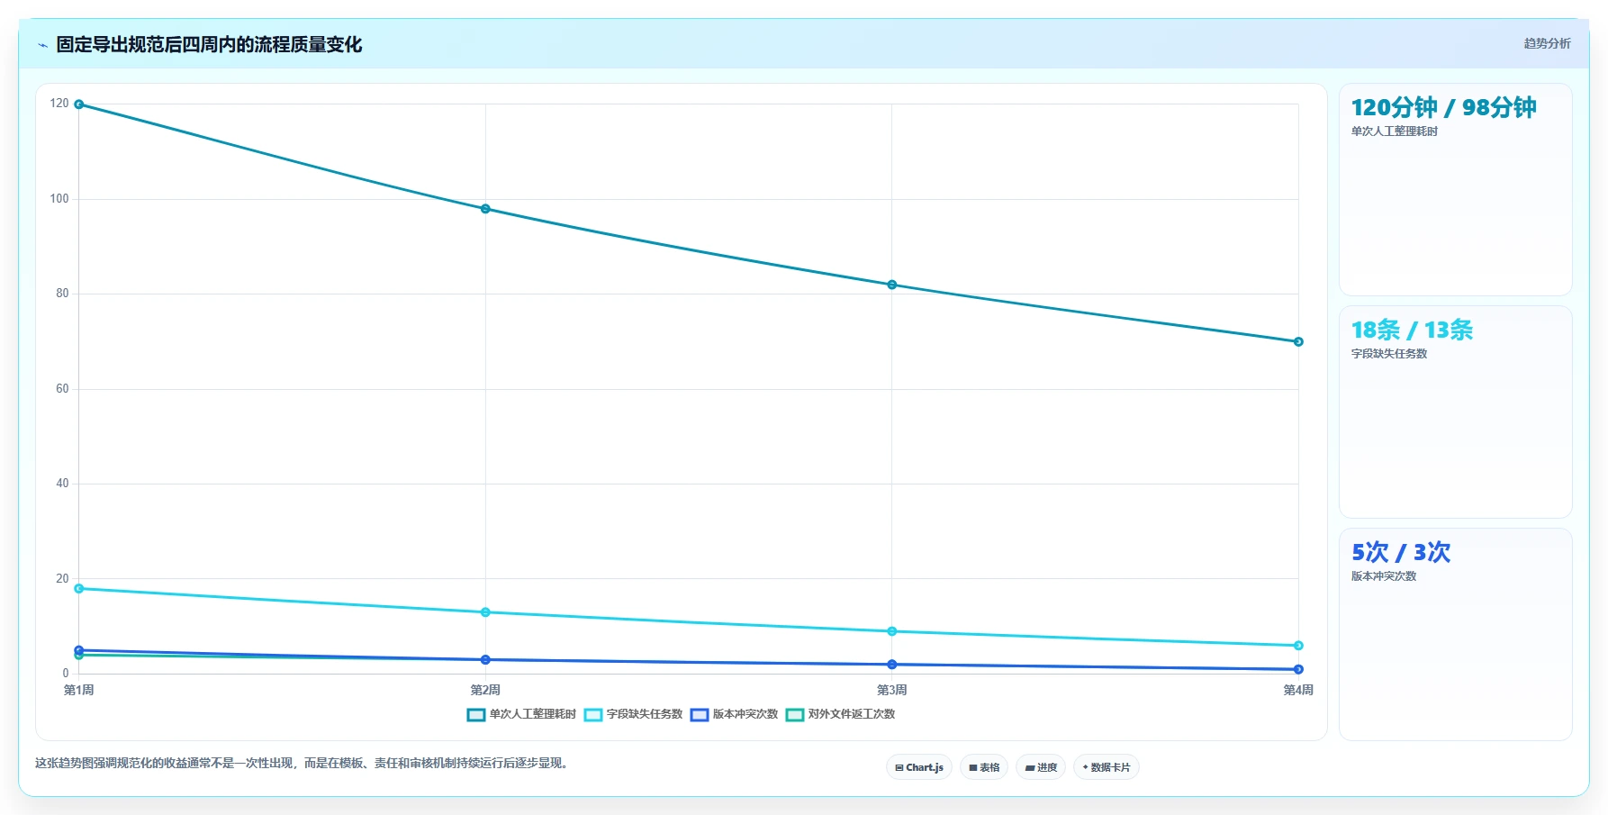
Task: Click the Chart.js tag pill
Action: 919,767
